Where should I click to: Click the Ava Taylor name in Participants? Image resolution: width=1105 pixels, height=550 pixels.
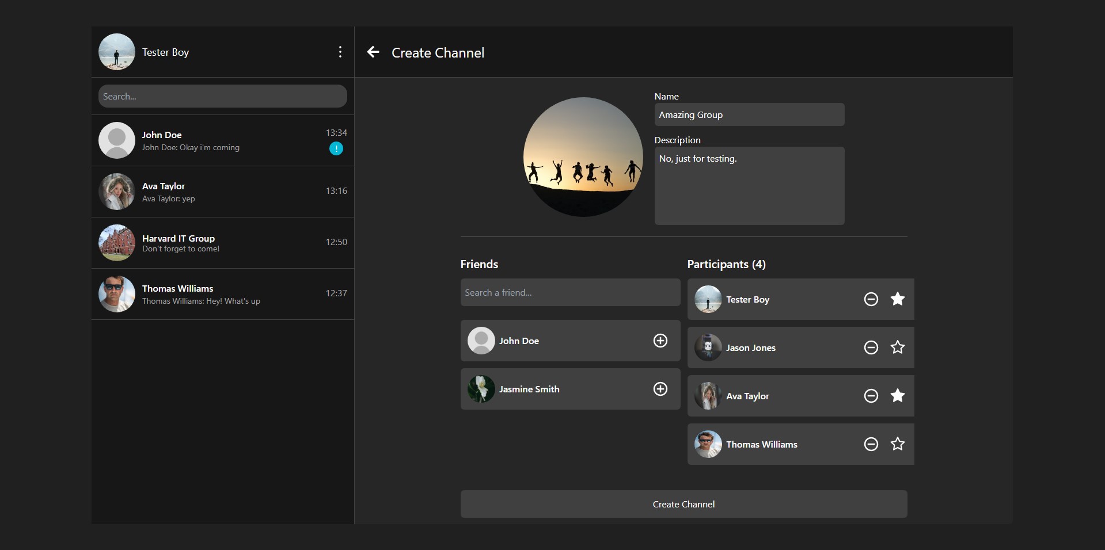[747, 396]
